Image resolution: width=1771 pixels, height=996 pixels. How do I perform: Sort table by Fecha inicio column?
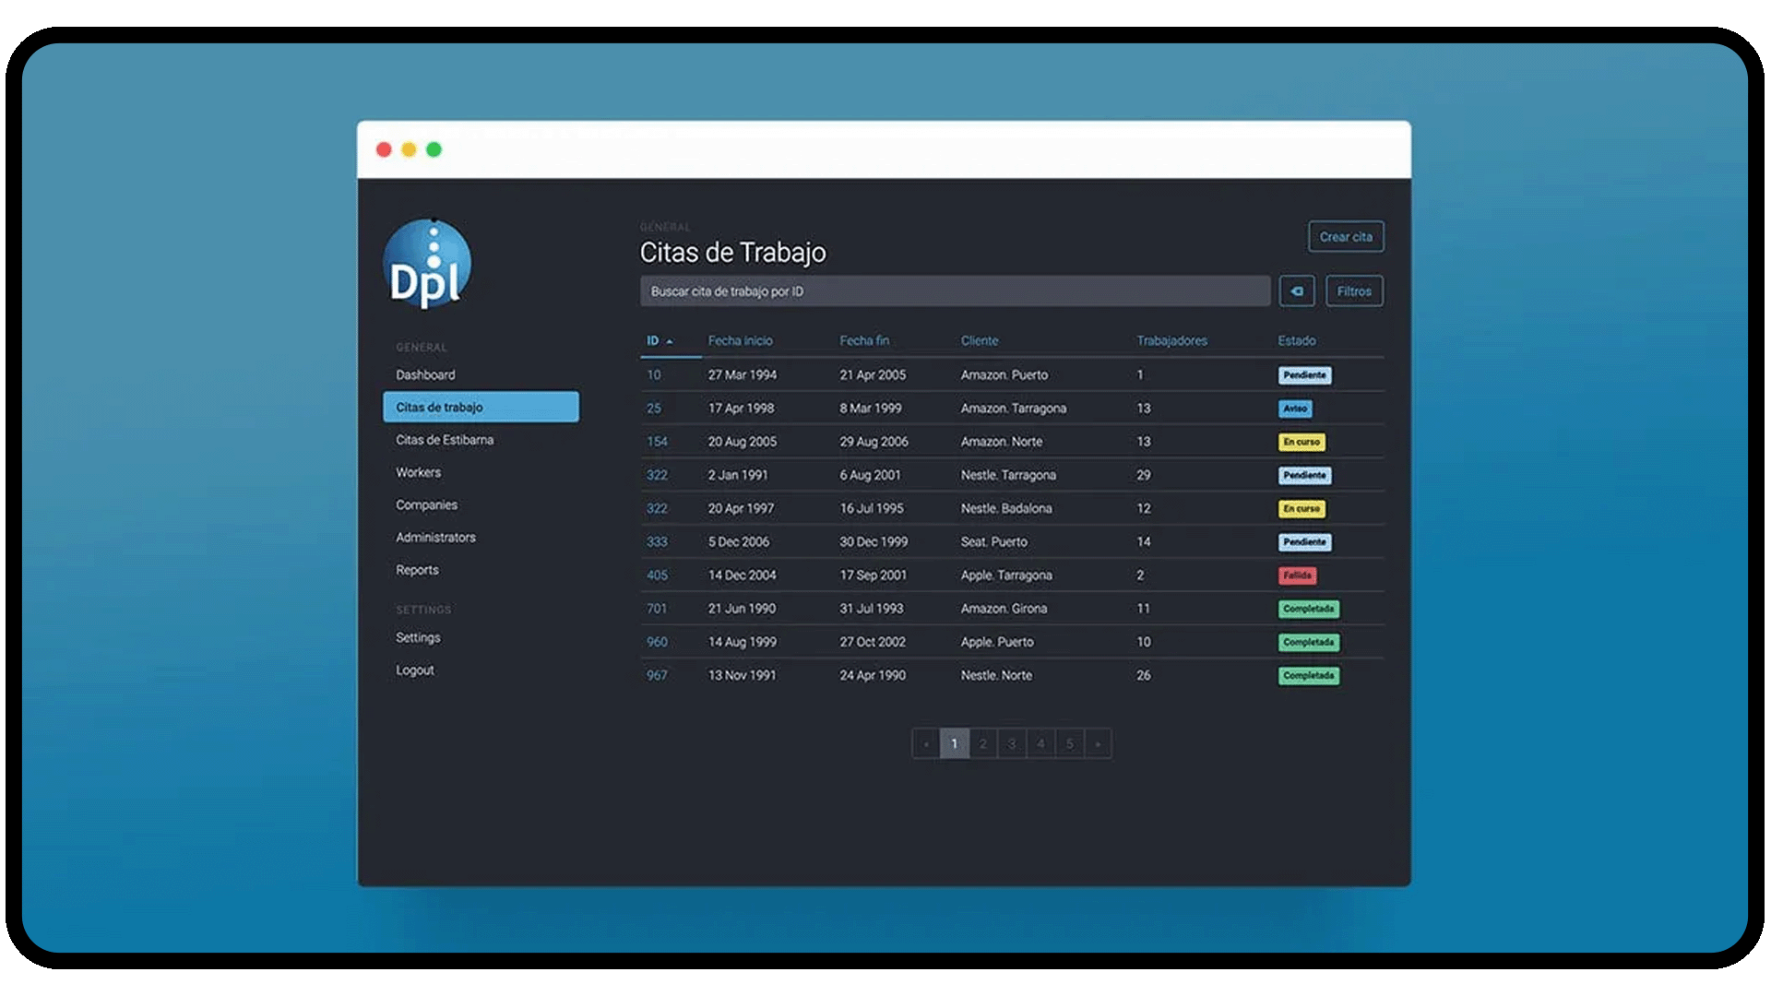(740, 341)
